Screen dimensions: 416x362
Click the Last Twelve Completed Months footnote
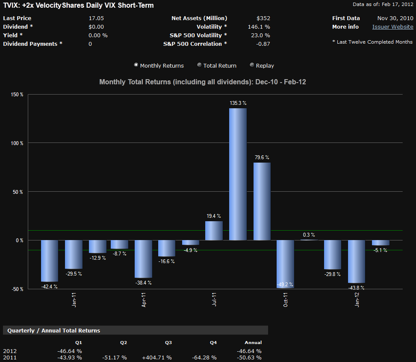coord(372,42)
